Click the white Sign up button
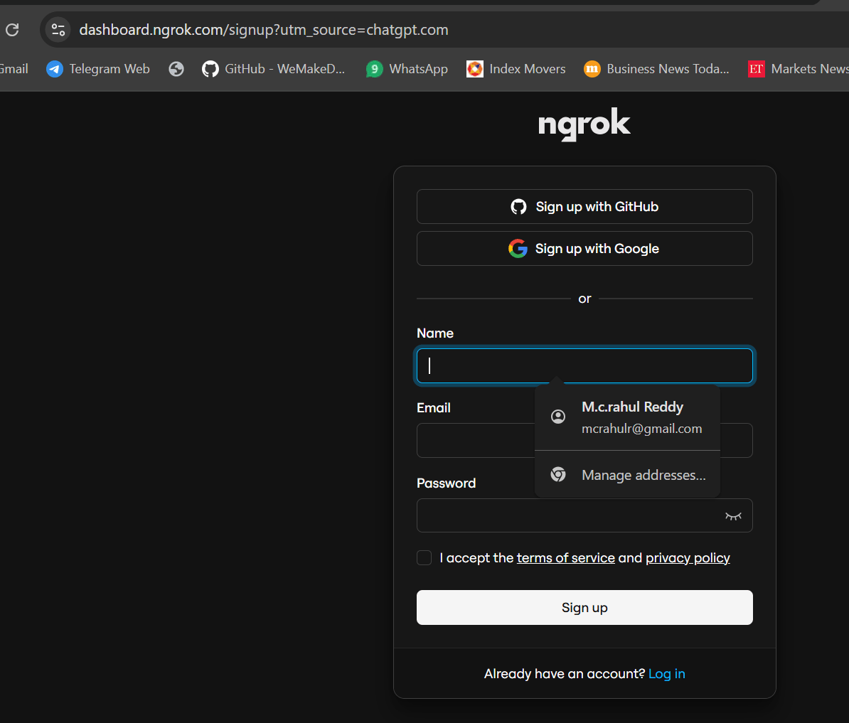The height and width of the screenshot is (723, 849). click(x=584, y=607)
